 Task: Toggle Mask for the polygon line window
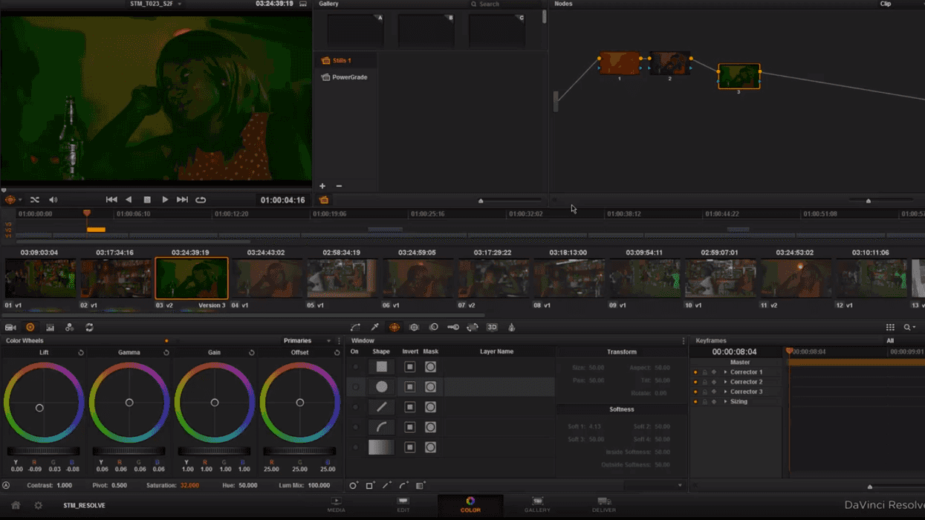pos(430,407)
